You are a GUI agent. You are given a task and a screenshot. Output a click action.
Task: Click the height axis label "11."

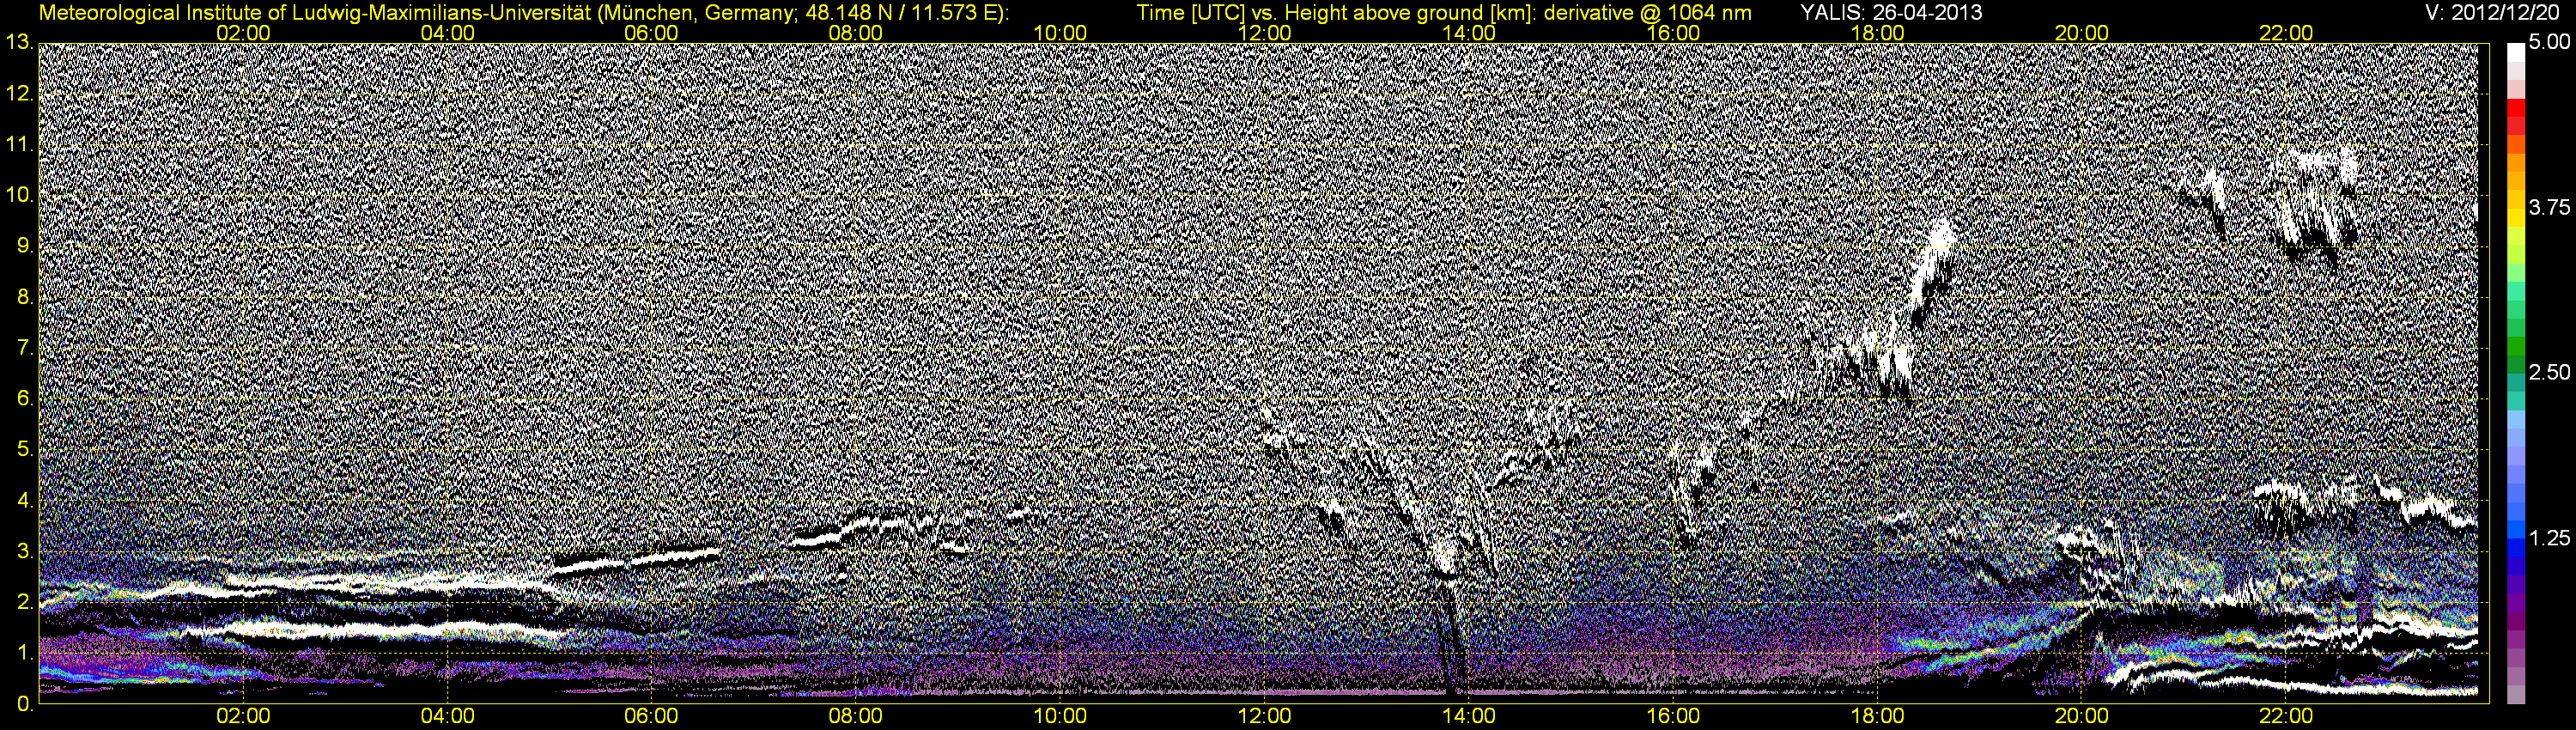pos(19,145)
